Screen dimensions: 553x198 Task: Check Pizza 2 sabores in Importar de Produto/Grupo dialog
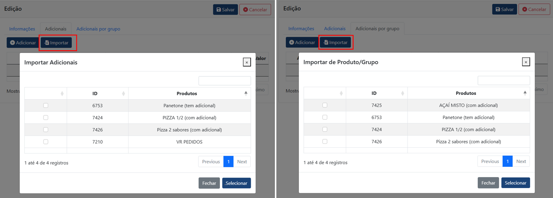[325, 142]
